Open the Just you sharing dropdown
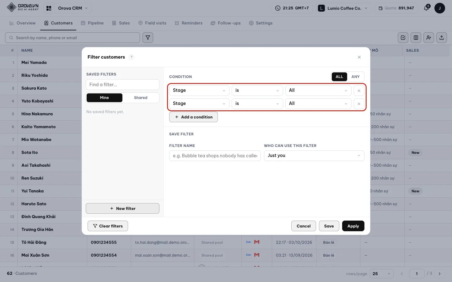Screen dimensions: 452x282 pos(314,156)
